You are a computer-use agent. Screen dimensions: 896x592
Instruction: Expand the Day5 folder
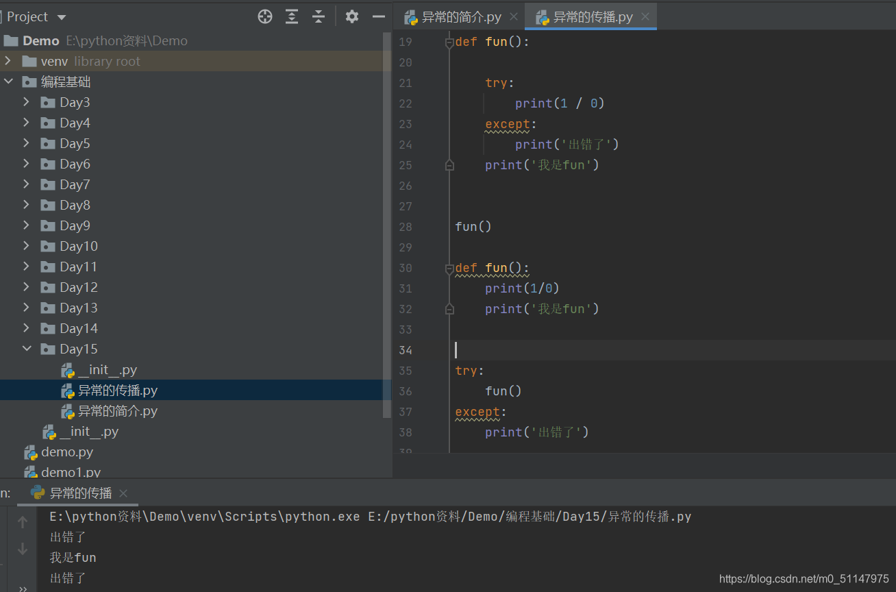(x=27, y=143)
